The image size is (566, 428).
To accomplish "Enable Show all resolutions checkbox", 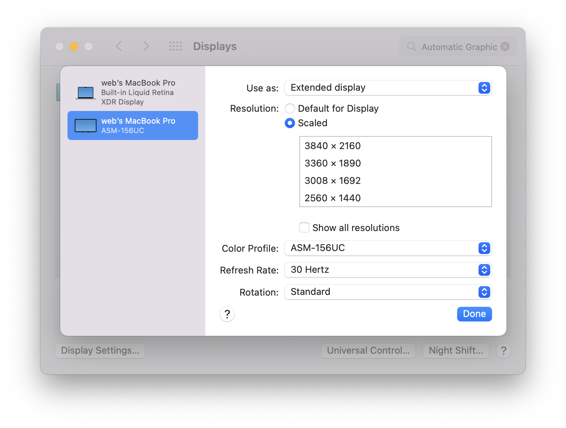I will tap(304, 227).
